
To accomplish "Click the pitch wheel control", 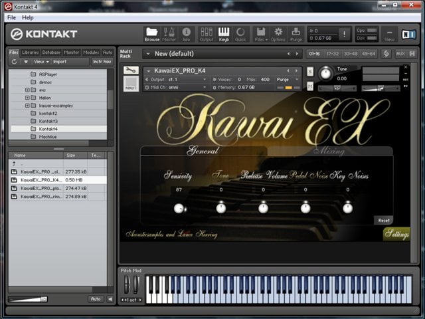I will click(x=127, y=284).
